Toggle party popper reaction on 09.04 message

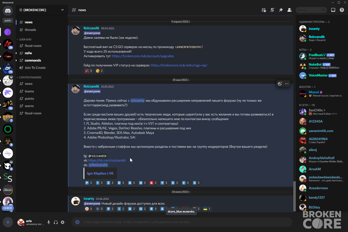point(89,71)
